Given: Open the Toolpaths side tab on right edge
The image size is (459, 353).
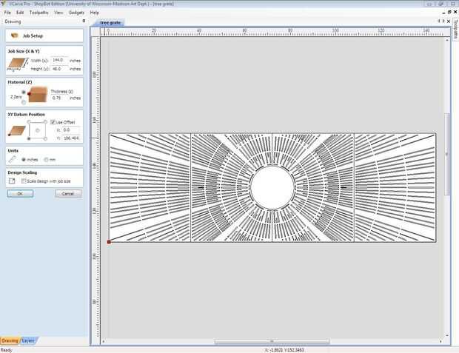Looking at the screenshot, I should [455, 30].
